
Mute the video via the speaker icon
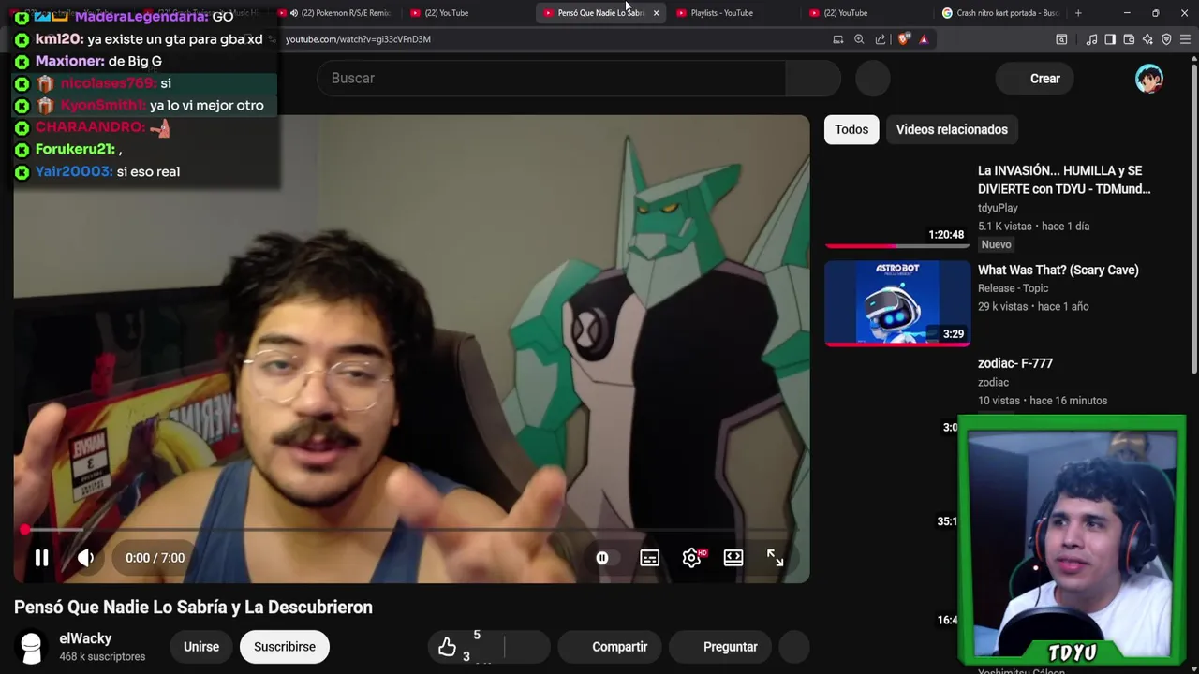85,558
